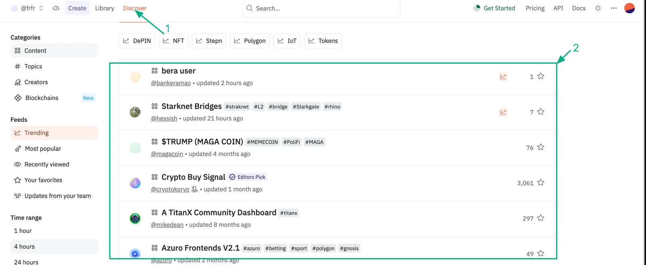This screenshot has width=646, height=265.
Task: Filter by the IoT trending tag
Action: (287, 41)
